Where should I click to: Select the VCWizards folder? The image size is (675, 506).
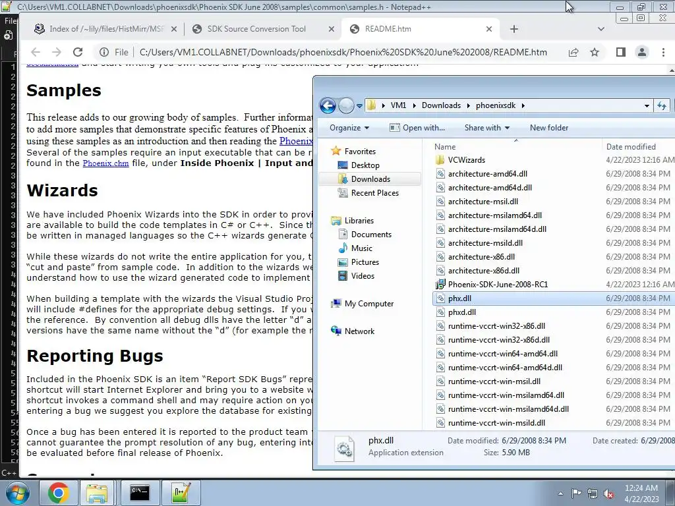tap(466, 160)
